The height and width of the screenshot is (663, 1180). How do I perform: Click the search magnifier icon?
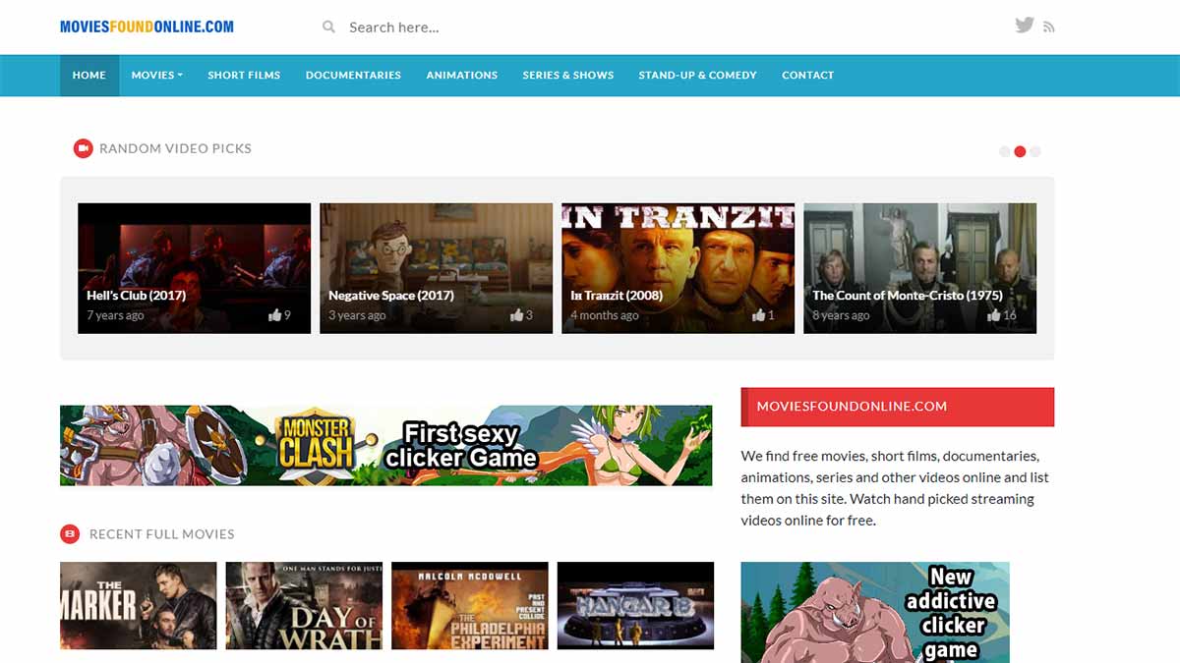[x=328, y=28]
